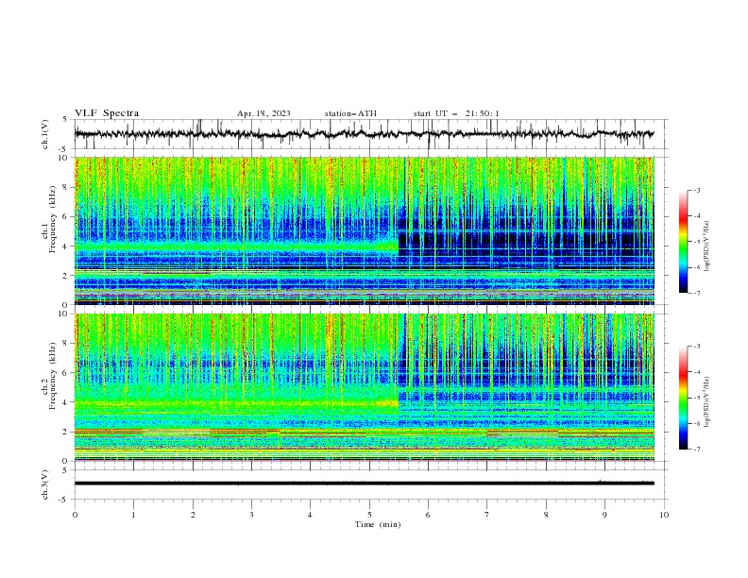Image resolution: width=748 pixels, height=578 pixels.
Task: Click the "Time (min)" axis title
Action: click(x=378, y=524)
